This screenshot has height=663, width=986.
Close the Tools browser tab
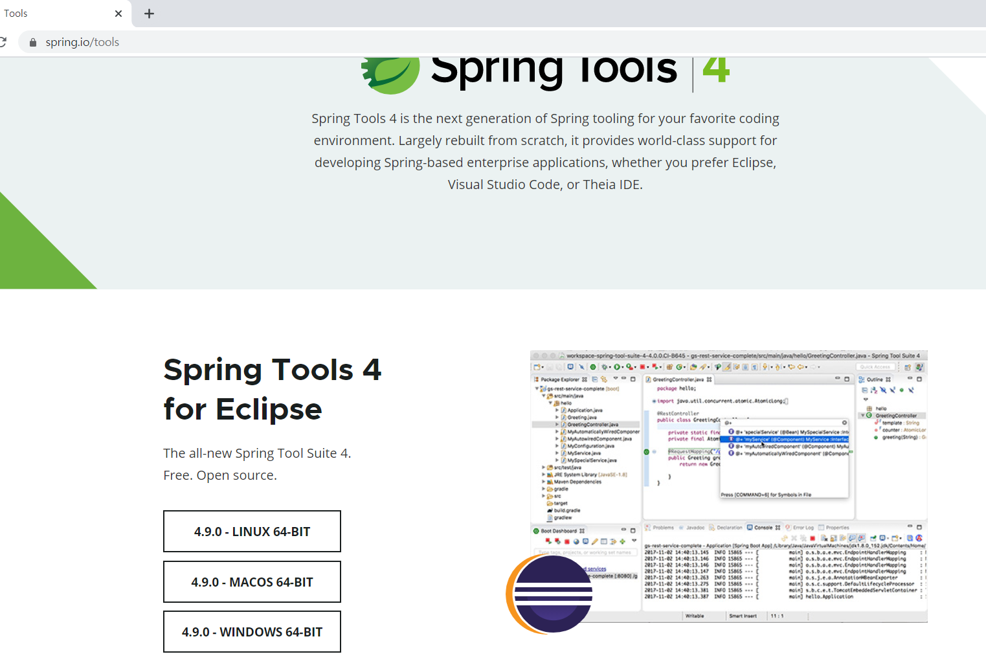click(118, 14)
